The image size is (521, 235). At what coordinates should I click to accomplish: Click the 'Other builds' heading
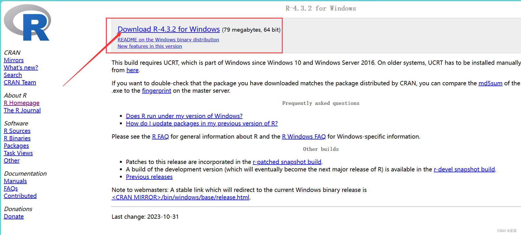click(x=321, y=149)
